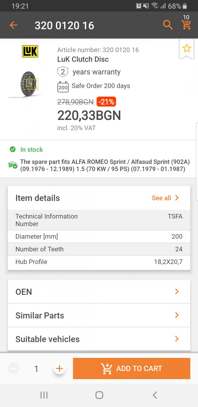Tap the back arrow in header

pos(14,25)
